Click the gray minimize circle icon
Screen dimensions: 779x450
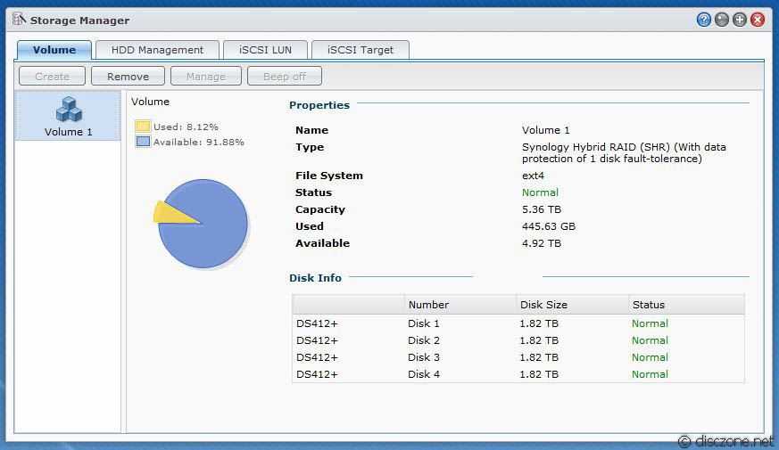[721, 20]
